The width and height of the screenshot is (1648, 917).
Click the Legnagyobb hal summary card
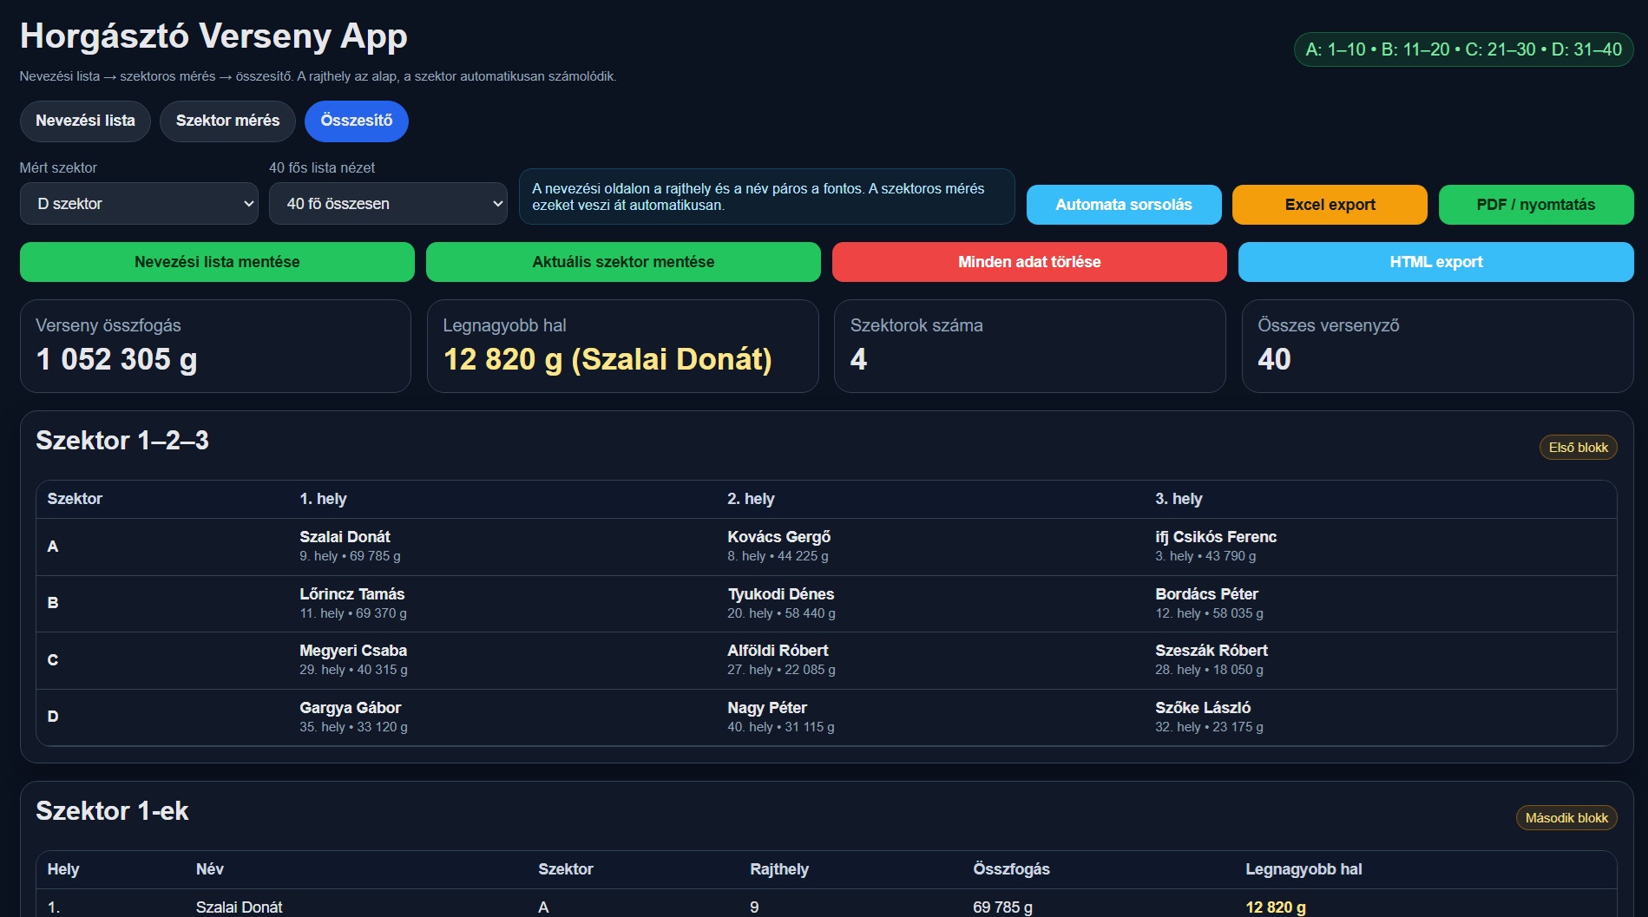click(622, 346)
